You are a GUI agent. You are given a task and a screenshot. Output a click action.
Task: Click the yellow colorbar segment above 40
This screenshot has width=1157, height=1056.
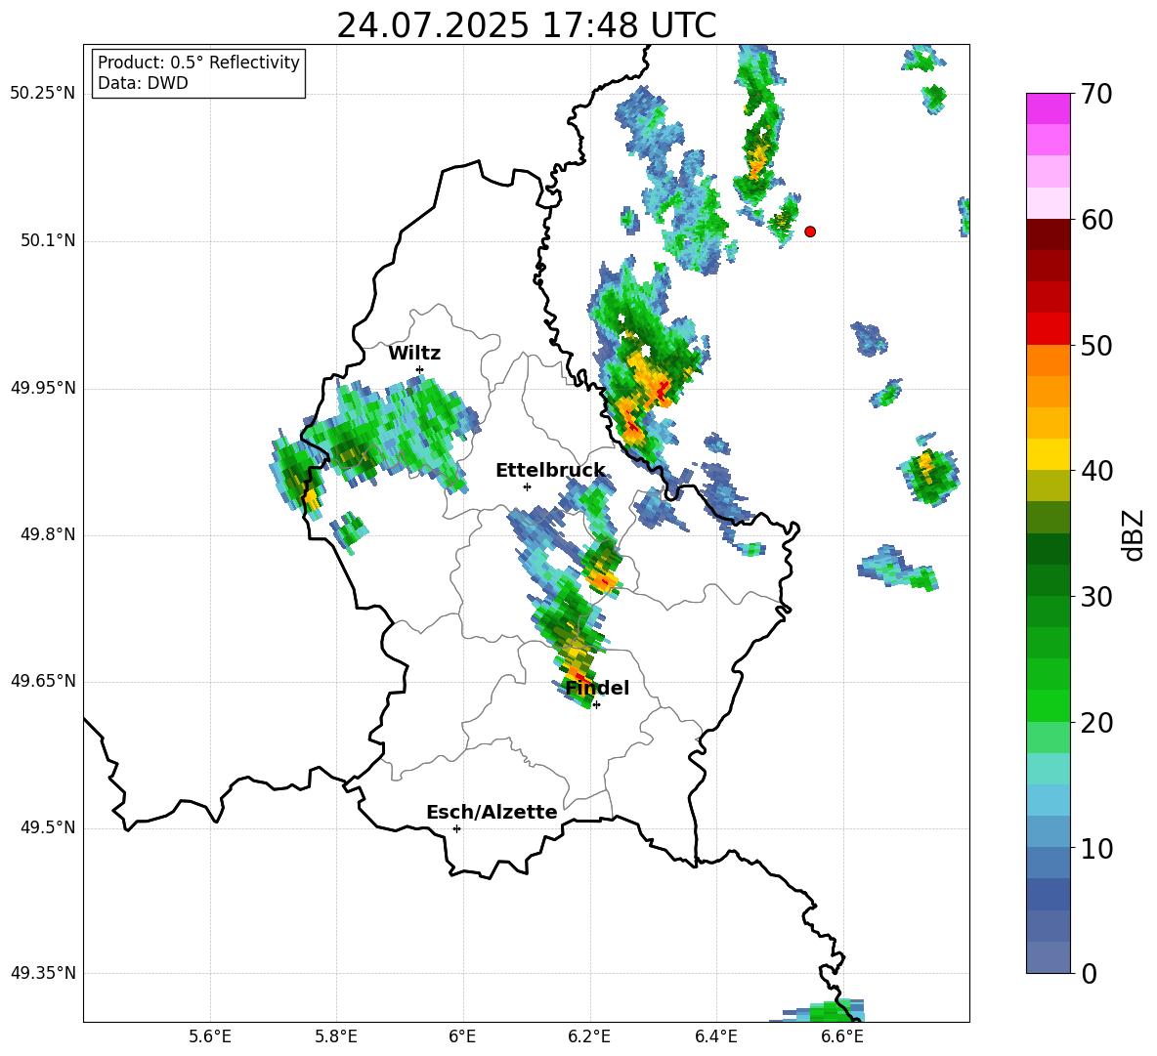tap(1048, 454)
